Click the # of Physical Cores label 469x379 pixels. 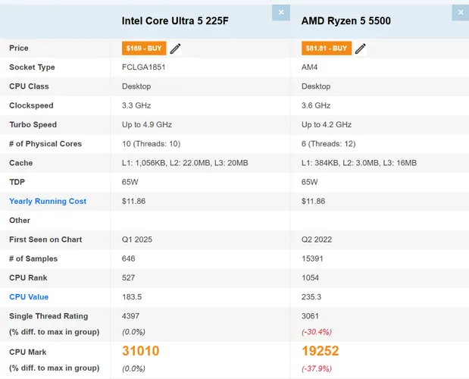tap(45, 143)
